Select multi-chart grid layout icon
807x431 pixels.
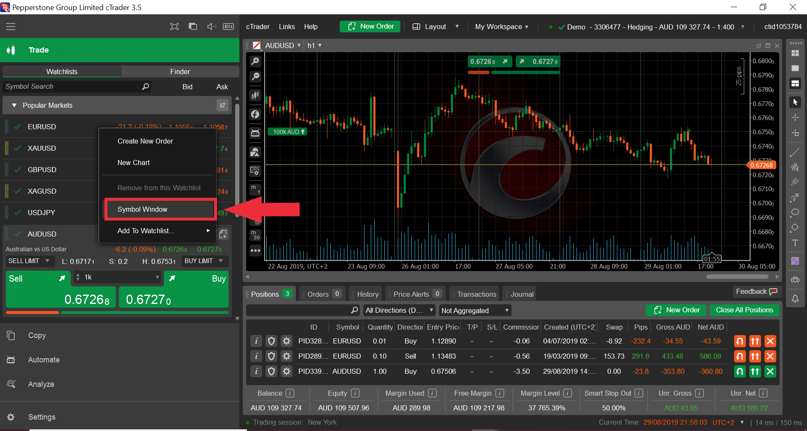[795, 53]
